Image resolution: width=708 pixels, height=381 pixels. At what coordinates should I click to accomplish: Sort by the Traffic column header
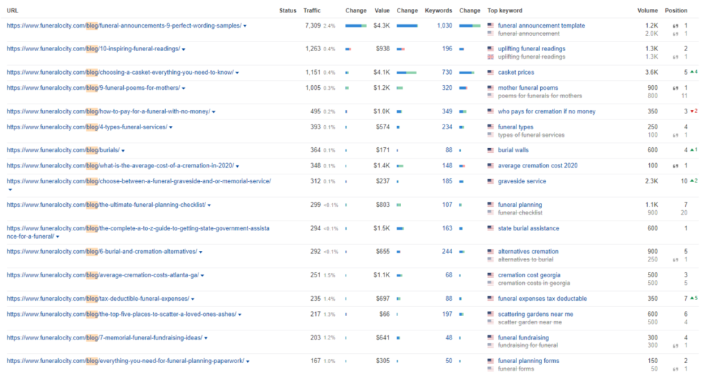coord(312,10)
